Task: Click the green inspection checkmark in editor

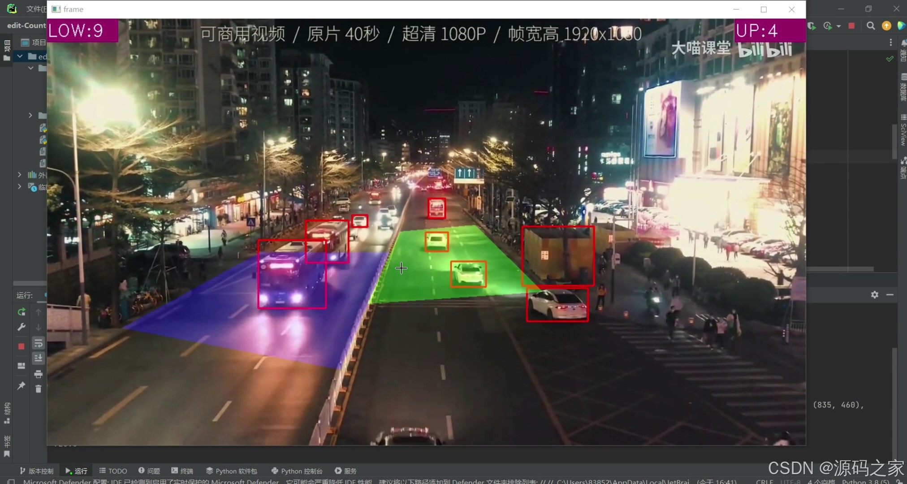Action: point(890,59)
